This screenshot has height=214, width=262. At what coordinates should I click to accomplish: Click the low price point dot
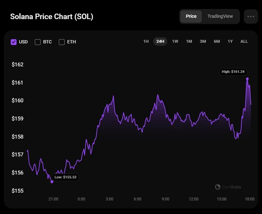pyautogui.click(x=52, y=182)
